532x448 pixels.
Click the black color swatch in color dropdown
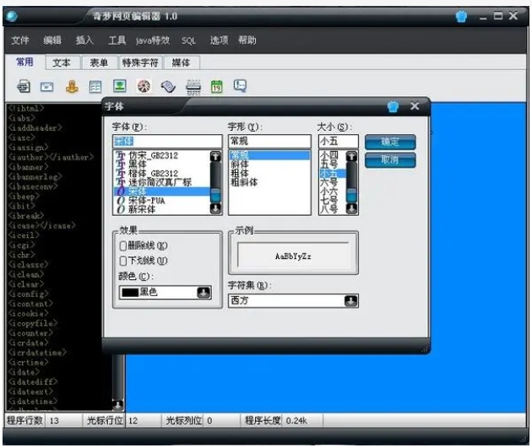(130, 293)
